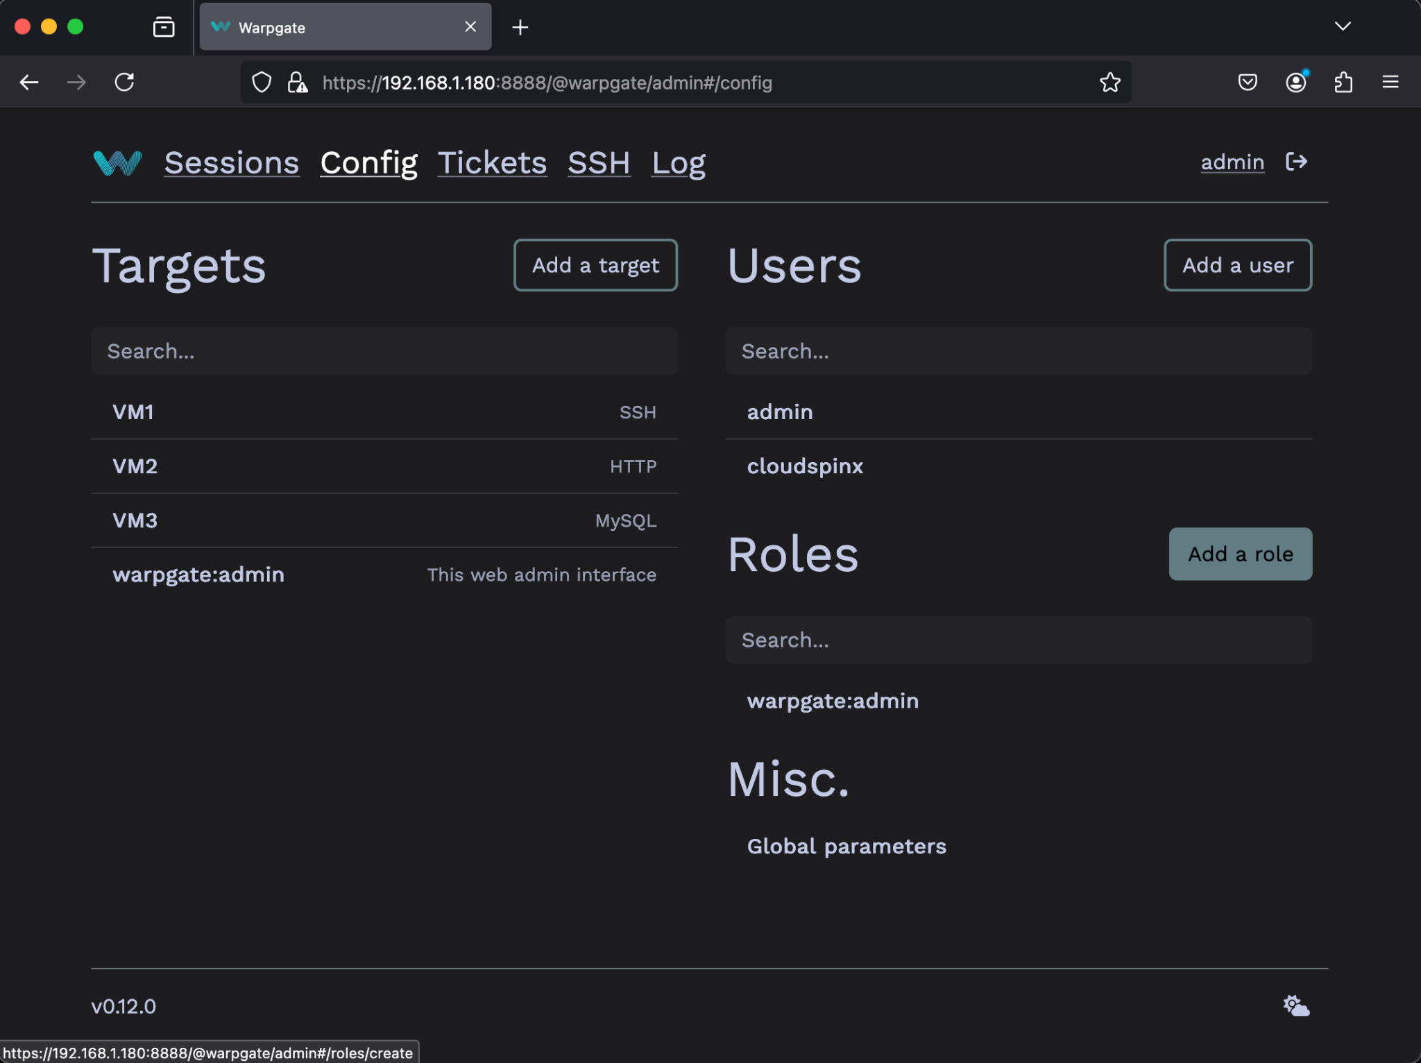Screen dimensions: 1421x1063
Task: Open the list all tabs chevron
Action: pos(1343,26)
